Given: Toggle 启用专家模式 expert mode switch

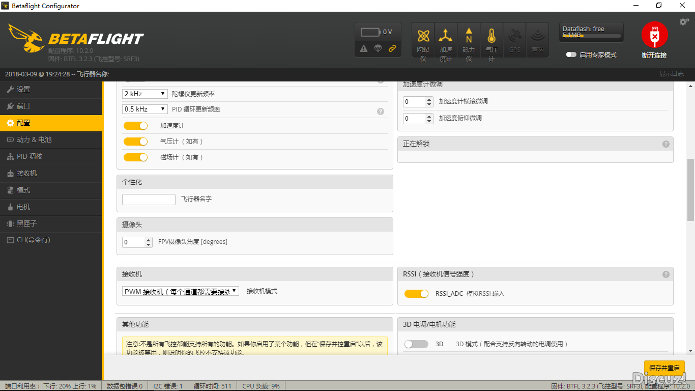Looking at the screenshot, I should click(x=571, y=54).
